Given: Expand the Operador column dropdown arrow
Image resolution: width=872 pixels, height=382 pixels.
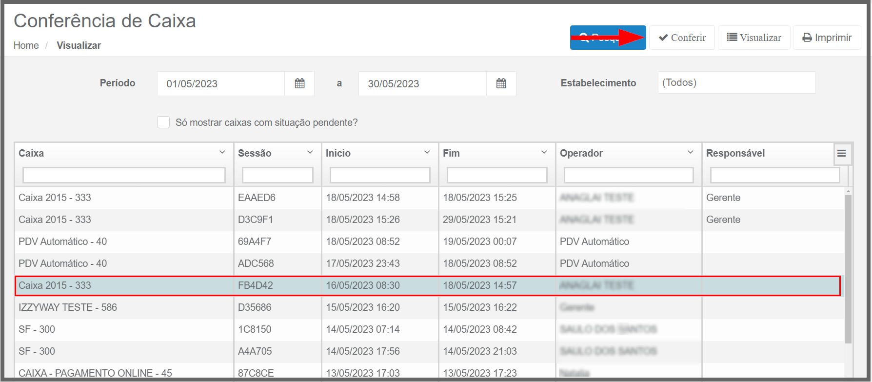Looking at the screenshot, I should tap(691, 153).
